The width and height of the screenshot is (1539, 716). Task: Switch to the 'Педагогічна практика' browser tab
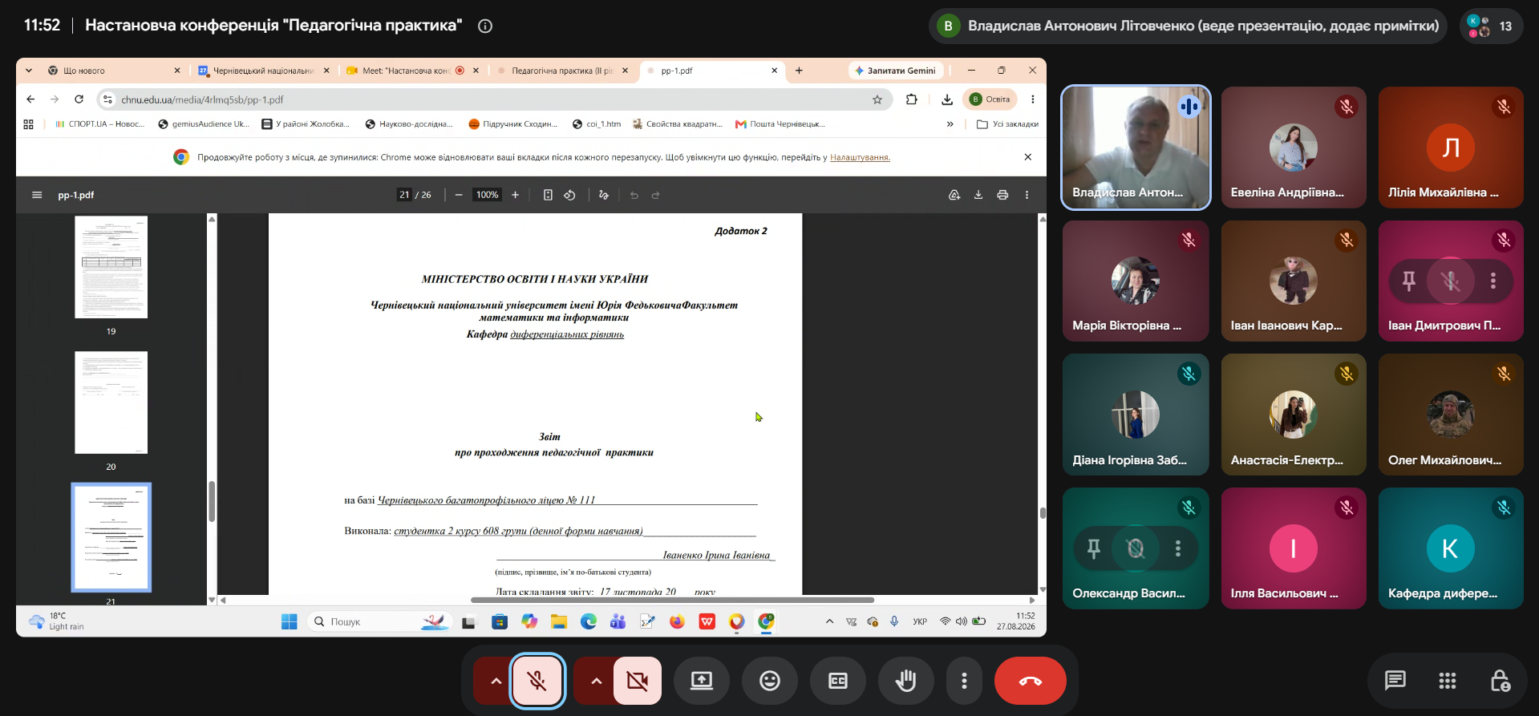563,71
